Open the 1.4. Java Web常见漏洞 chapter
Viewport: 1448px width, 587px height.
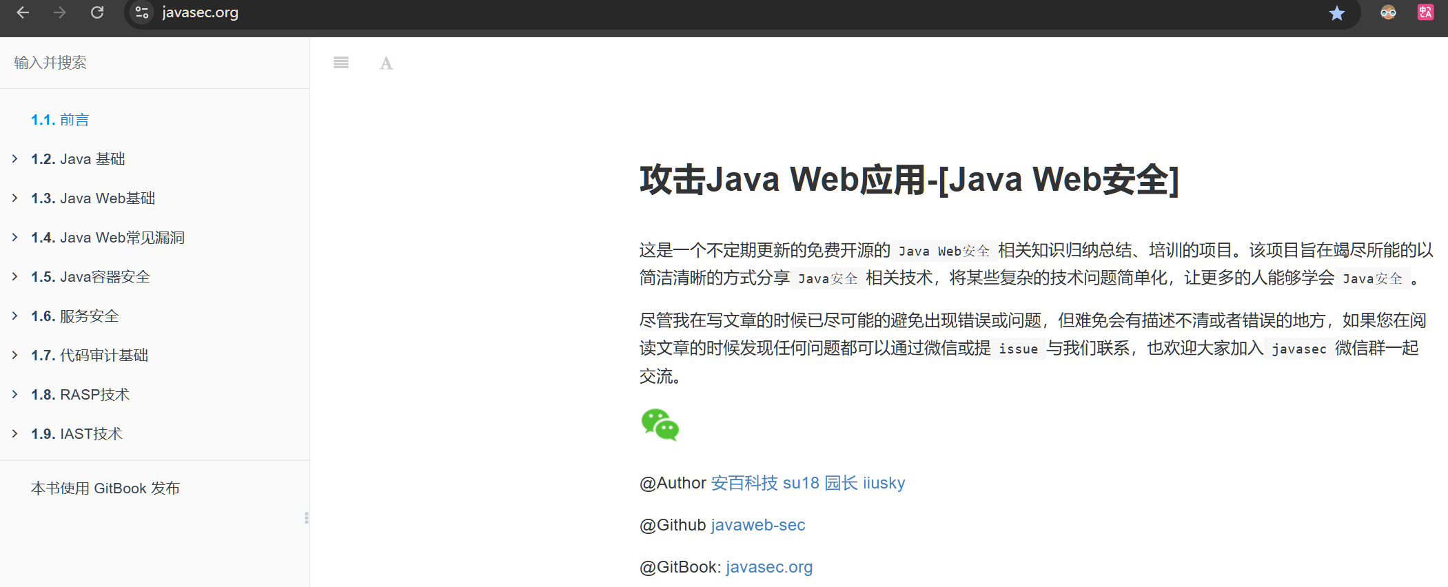point(108,238)
